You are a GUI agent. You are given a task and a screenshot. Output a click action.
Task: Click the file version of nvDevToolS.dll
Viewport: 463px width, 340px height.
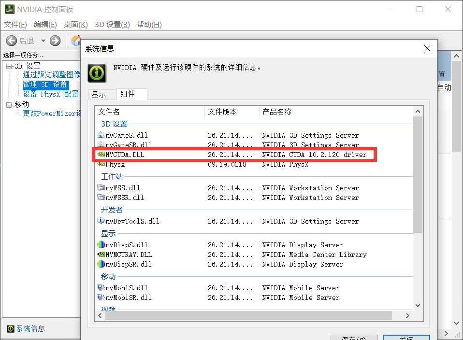click(x=230, y=221)
